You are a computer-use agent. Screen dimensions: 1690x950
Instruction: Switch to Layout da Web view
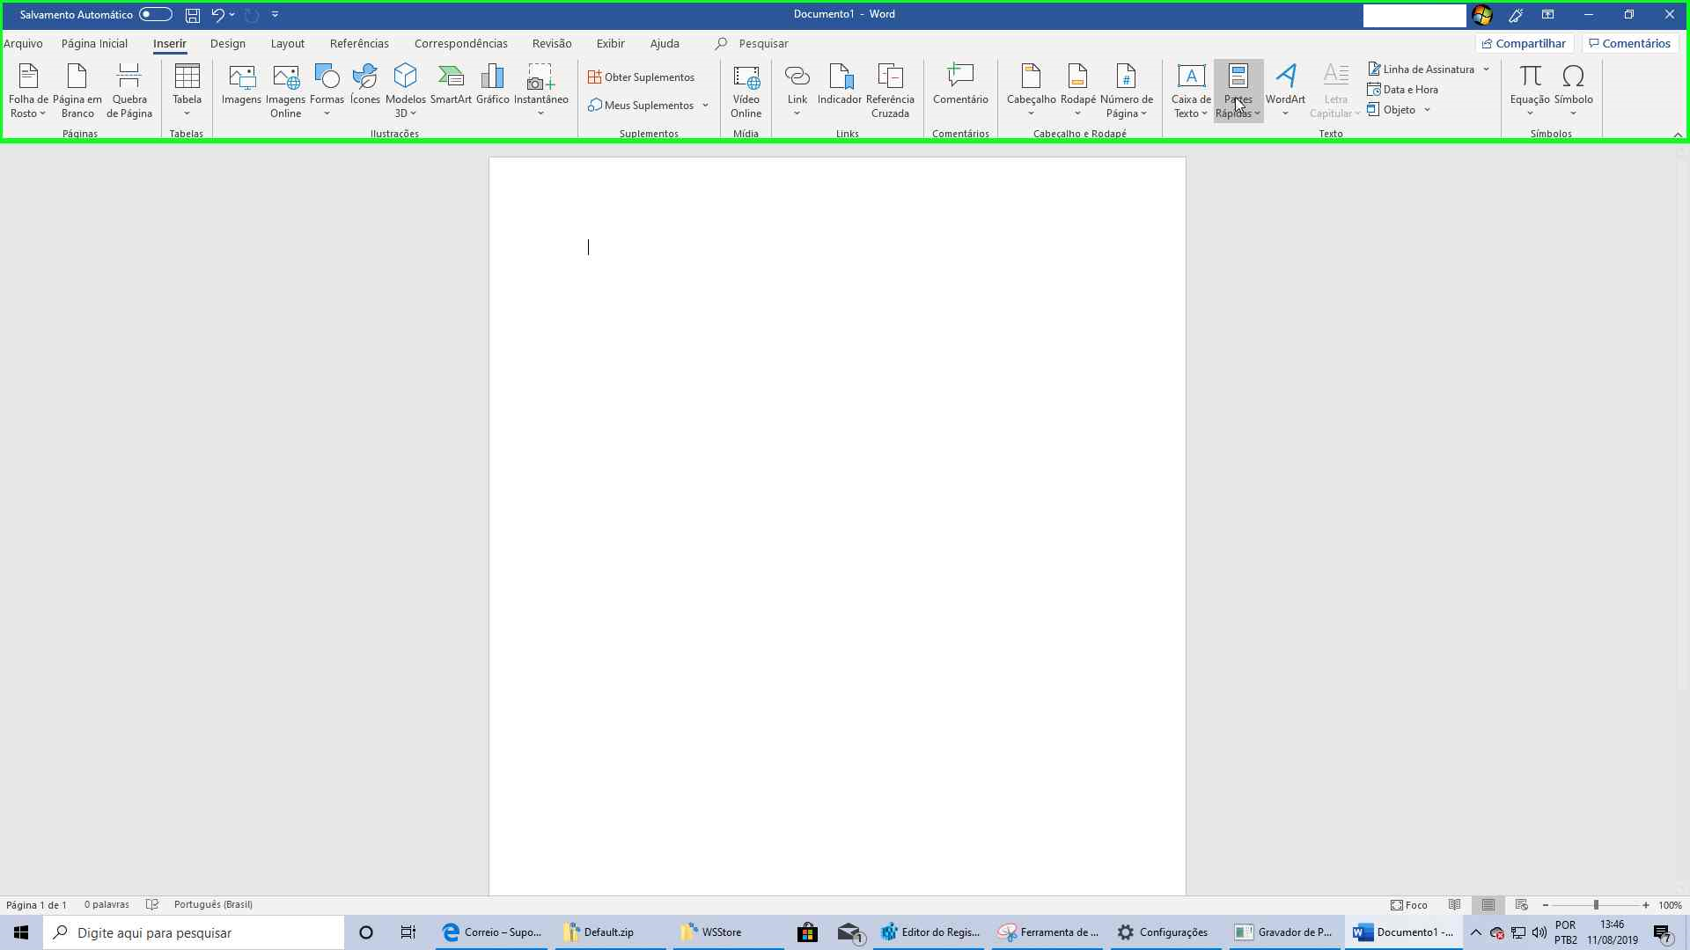coord(1522,904)
